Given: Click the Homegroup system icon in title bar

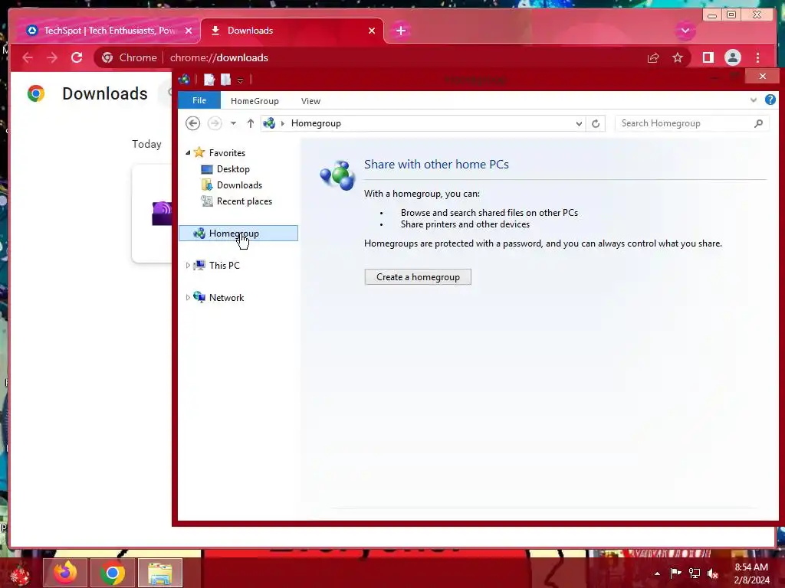Looking at the screenshot, I should pos(184,79).
